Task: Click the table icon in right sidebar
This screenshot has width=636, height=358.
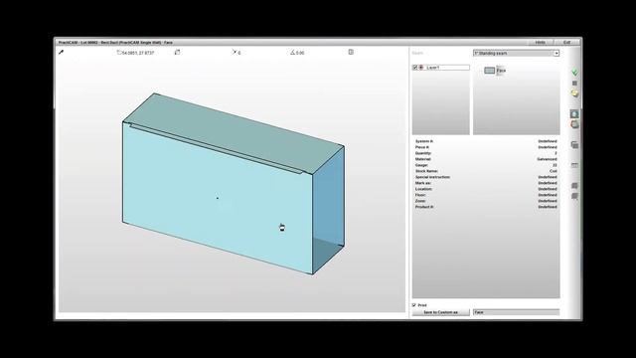Action: pyautogui.click(x=574, y=165)
